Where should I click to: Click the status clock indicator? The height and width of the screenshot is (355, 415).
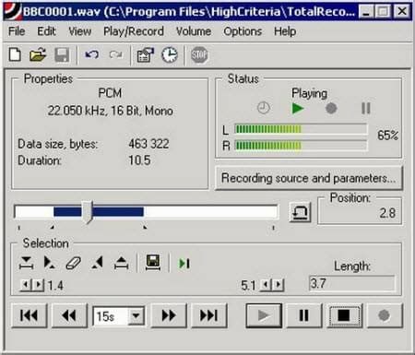pyautogui.click(x=264, y=108)
